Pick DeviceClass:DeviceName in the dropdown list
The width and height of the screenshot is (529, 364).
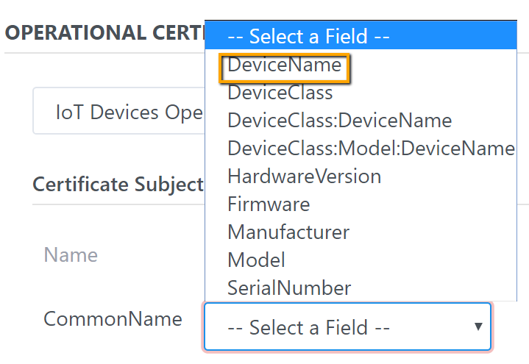pos(339,120)
